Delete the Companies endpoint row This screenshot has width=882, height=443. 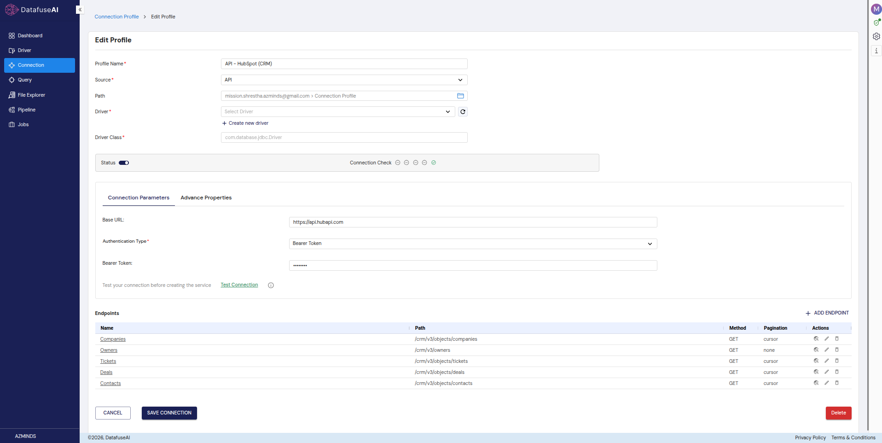(x=837, y=339)
